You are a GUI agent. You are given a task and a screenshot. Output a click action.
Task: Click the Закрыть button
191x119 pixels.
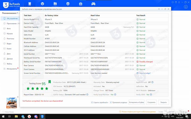tap(163, 102)
